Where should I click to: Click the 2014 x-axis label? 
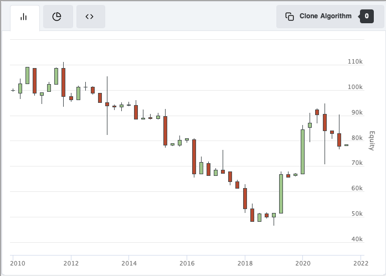(x=128, y=263)
